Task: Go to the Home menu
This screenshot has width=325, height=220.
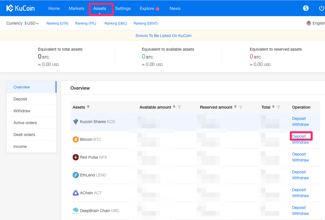Action: pos(54,9)
